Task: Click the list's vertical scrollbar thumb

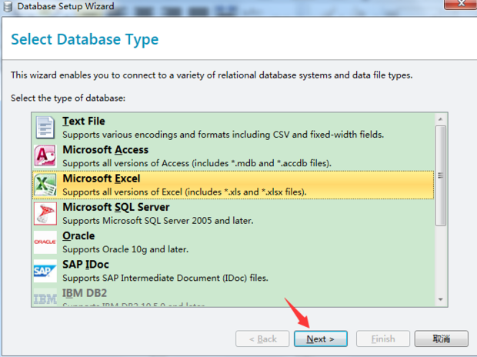Action: [441, 175]
